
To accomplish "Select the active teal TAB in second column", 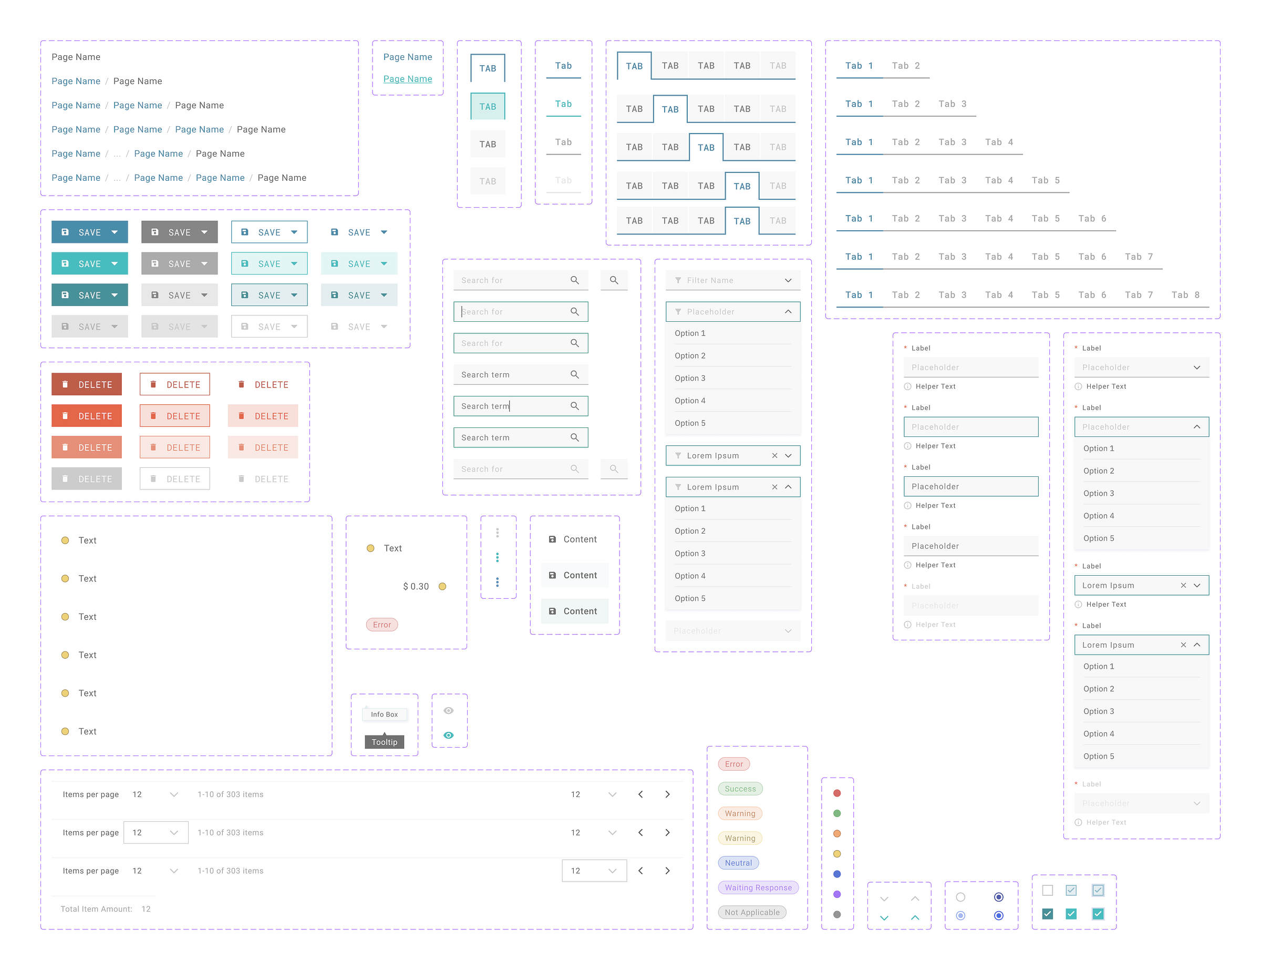I will point(488,106).
